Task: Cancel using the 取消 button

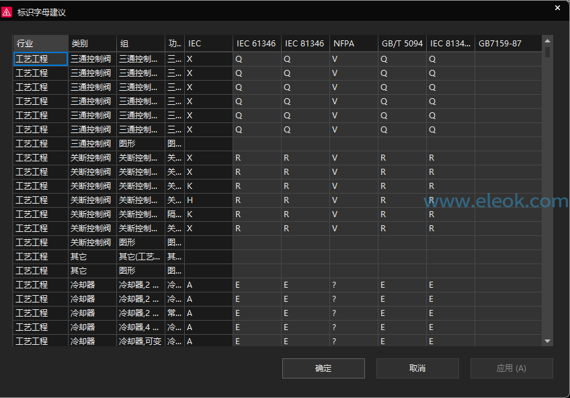Action: (x=417, y=368)
